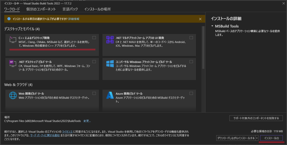Collapse the MSBuild Tools details section
Image resolution: width=287 pixels, height=145 pixels.
pyautogui.click(x=212, y=26)
